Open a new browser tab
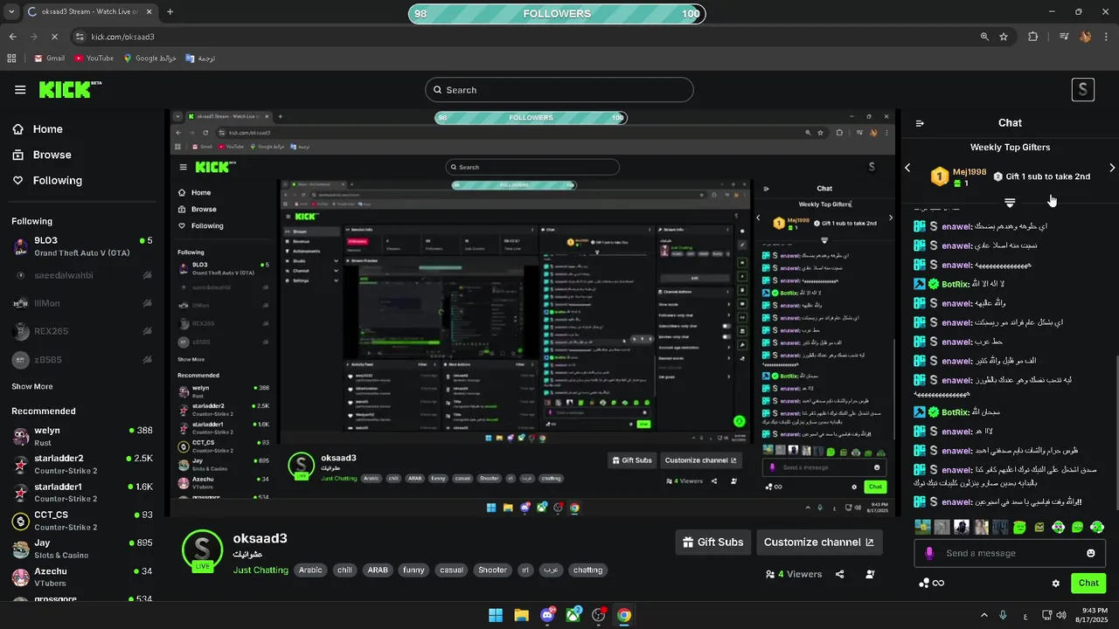Image resolution: width=1119 pixels, height=629 pixels. tap(170, 12)
